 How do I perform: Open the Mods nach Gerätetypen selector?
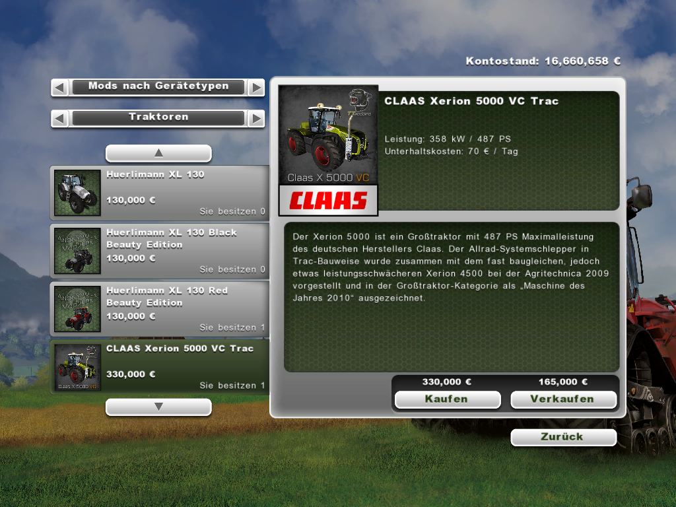158,87
